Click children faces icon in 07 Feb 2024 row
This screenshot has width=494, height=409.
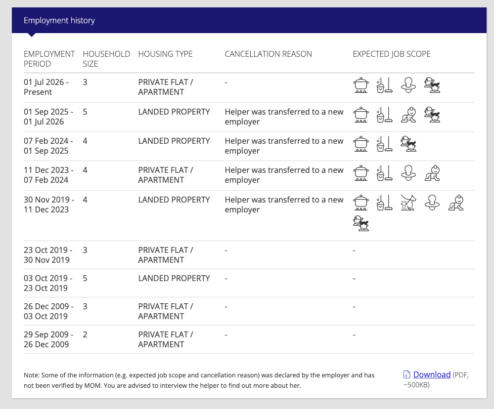(x=408, y=144)
